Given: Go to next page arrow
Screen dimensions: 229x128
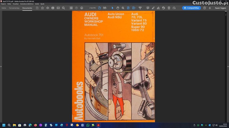Looking at the screenshot, I should click(x=82, y=8).
